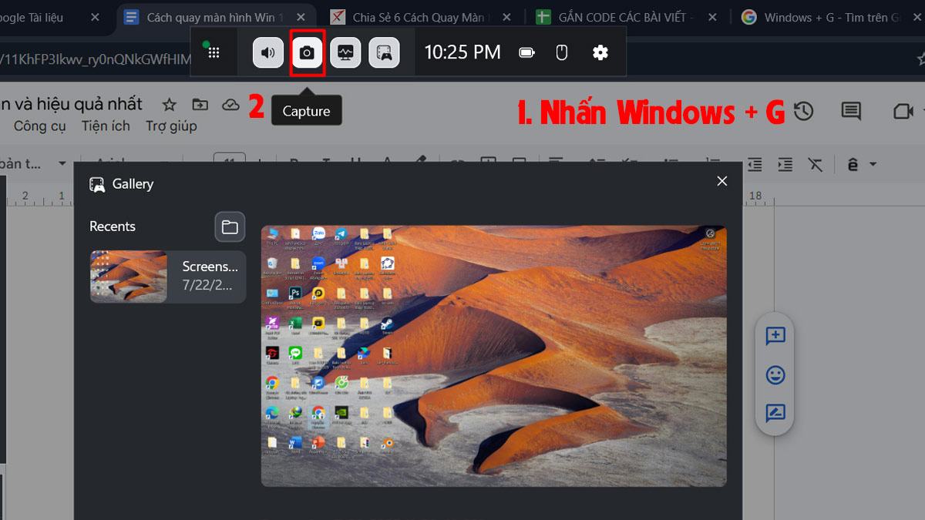Click the 10:25 PM clock in Game Bar
The height and width of the screenshot is (520, 925).
pos(462,52)
